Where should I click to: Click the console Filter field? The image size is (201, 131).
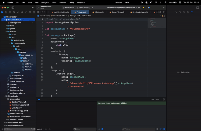point(138,129)
